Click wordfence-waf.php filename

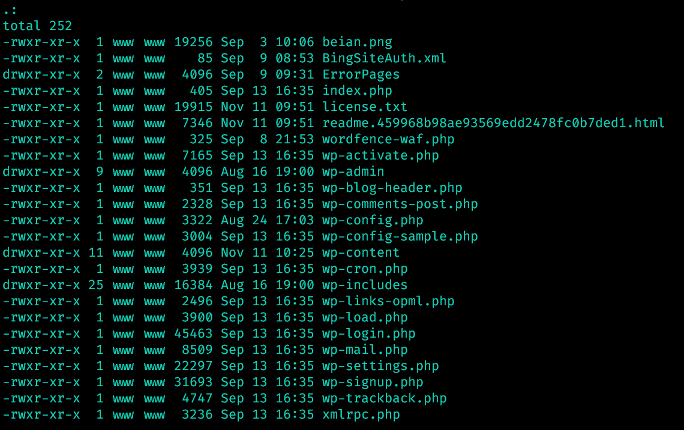pyautogui.click(x=388, y=139)
